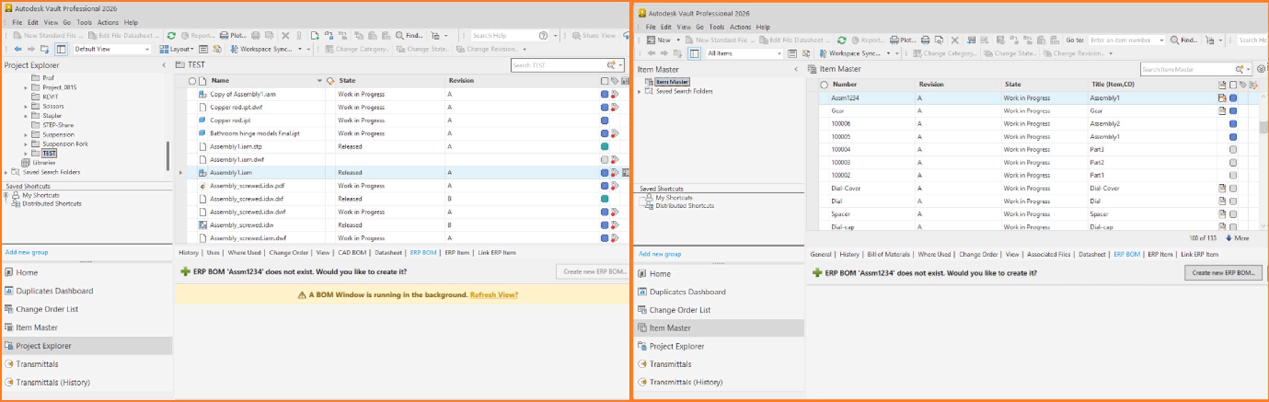Image resolution: width=1269 pixels, height=402 pixels.
Task: Refresh the Item Master view in the right window
Action: tap(841, 40)
